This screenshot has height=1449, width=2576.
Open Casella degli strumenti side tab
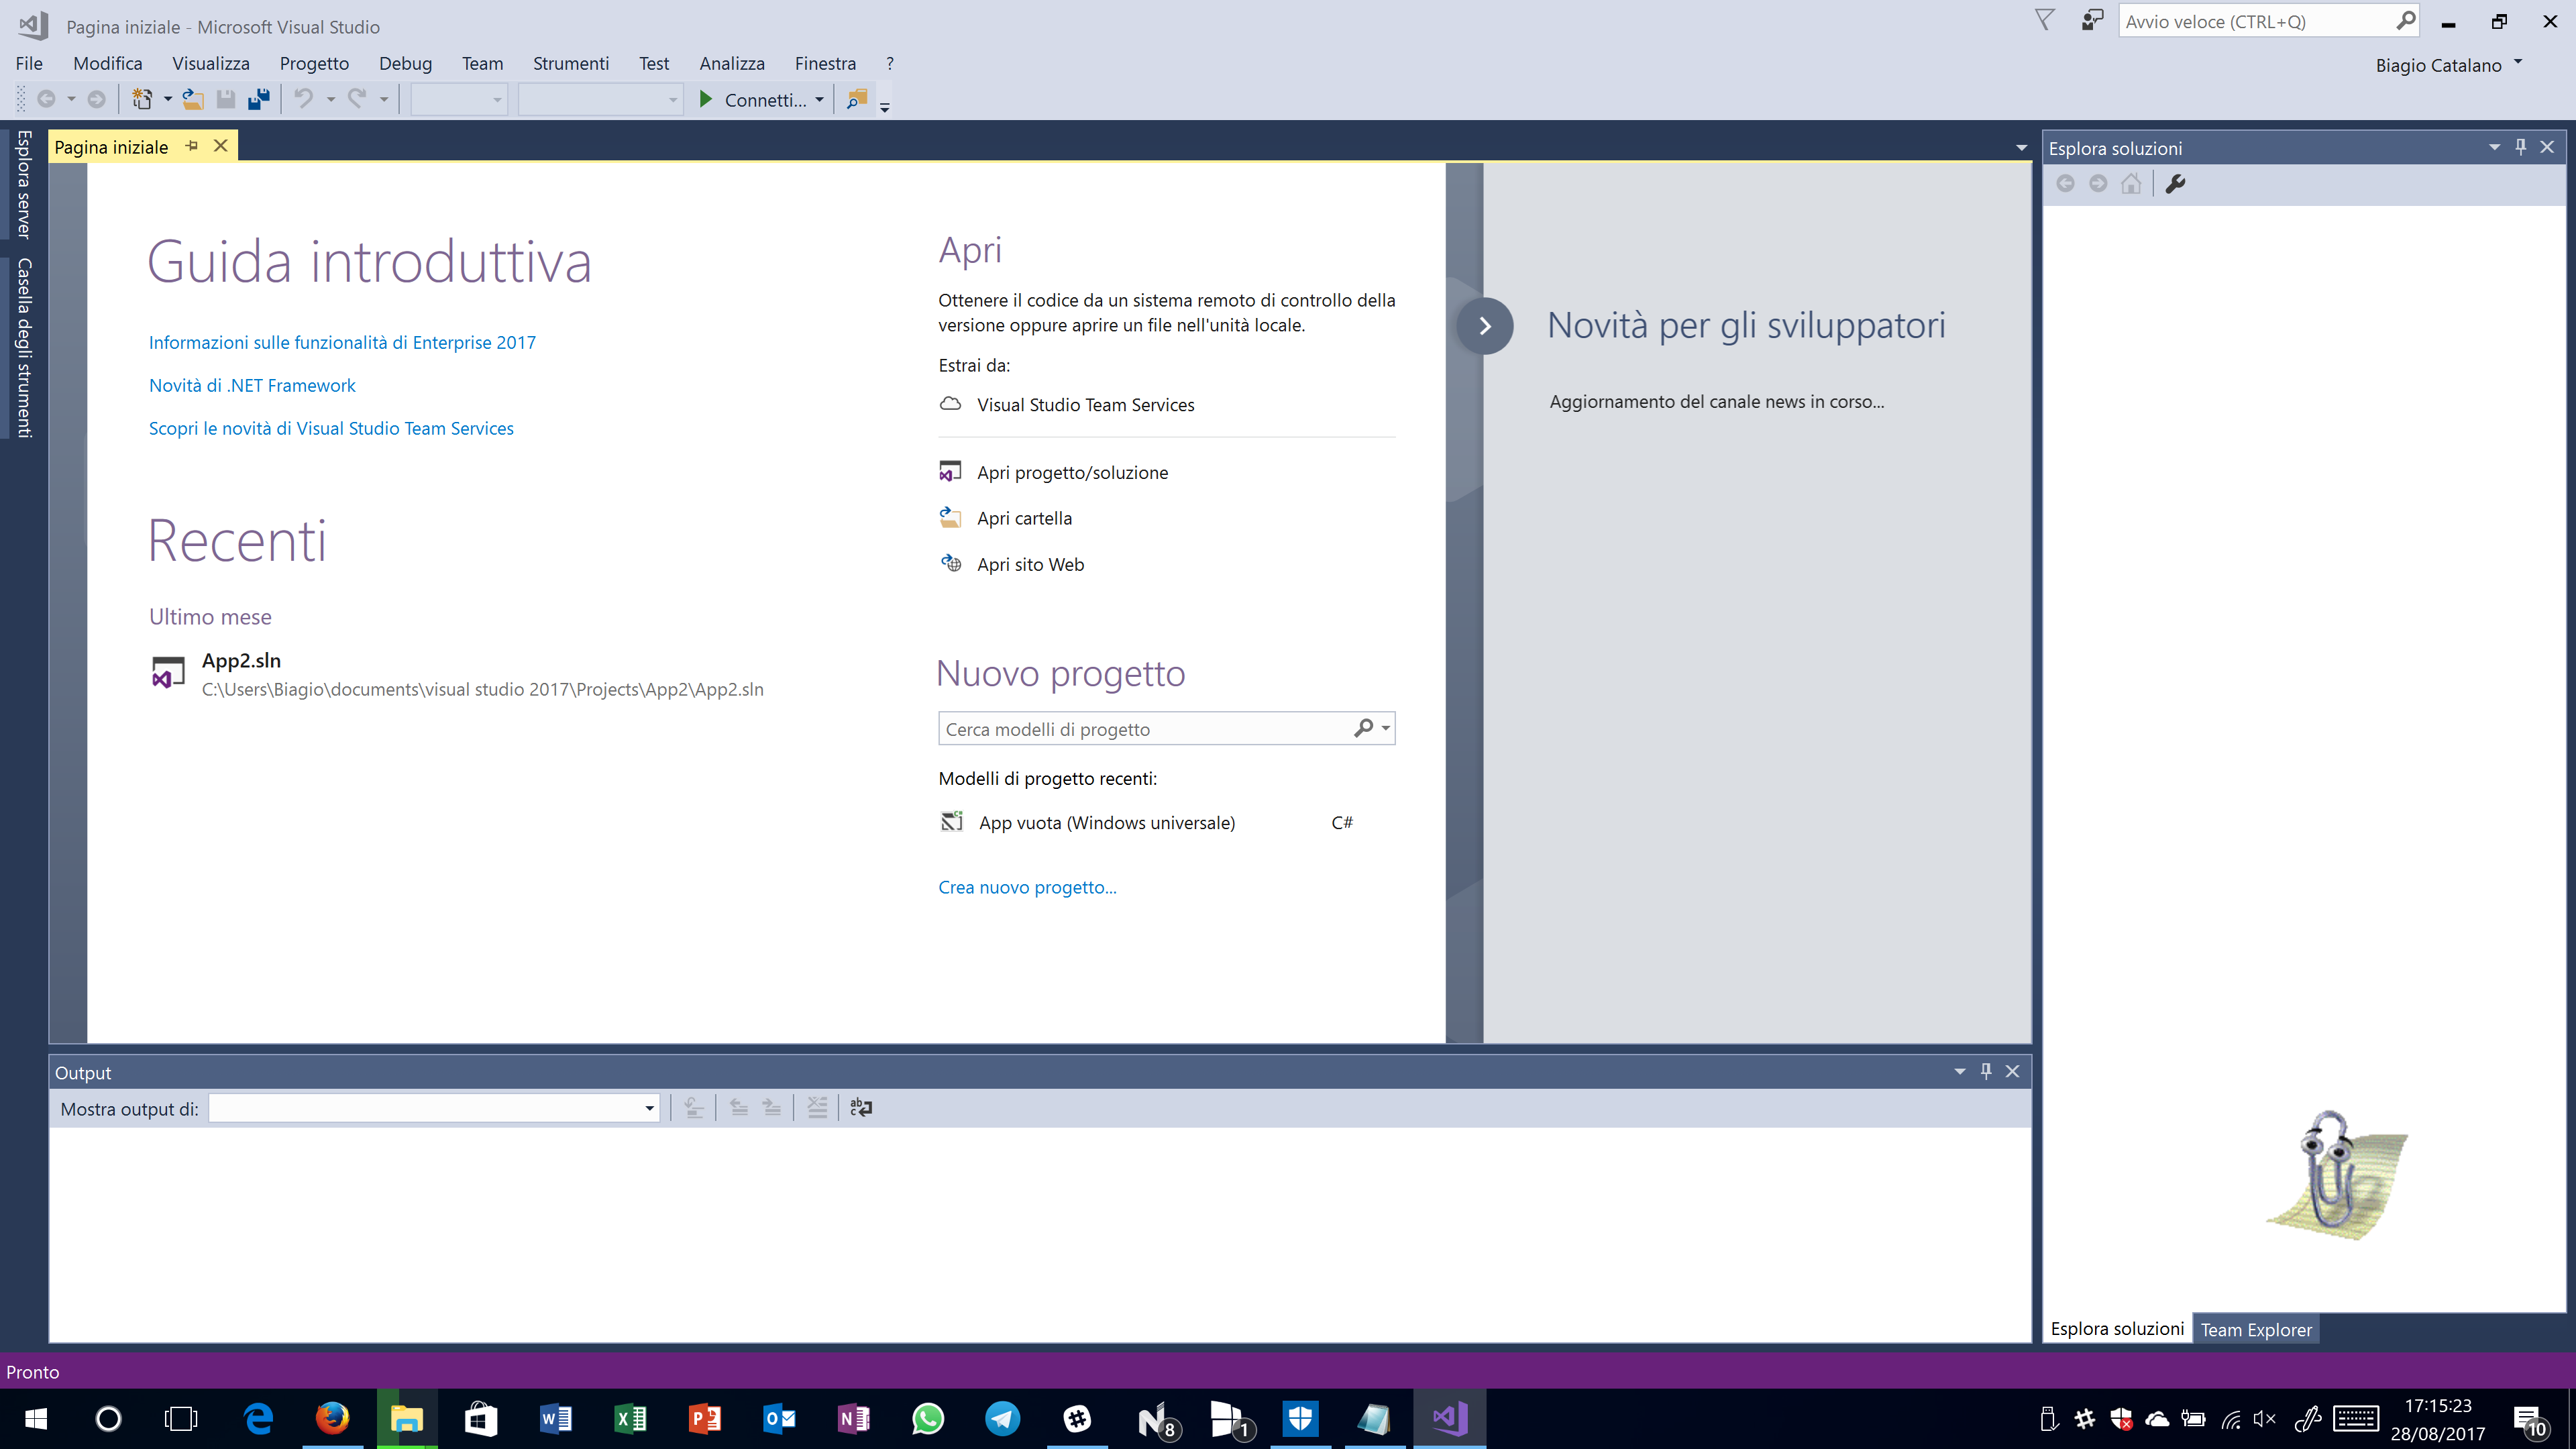click(x=24, y=348)
